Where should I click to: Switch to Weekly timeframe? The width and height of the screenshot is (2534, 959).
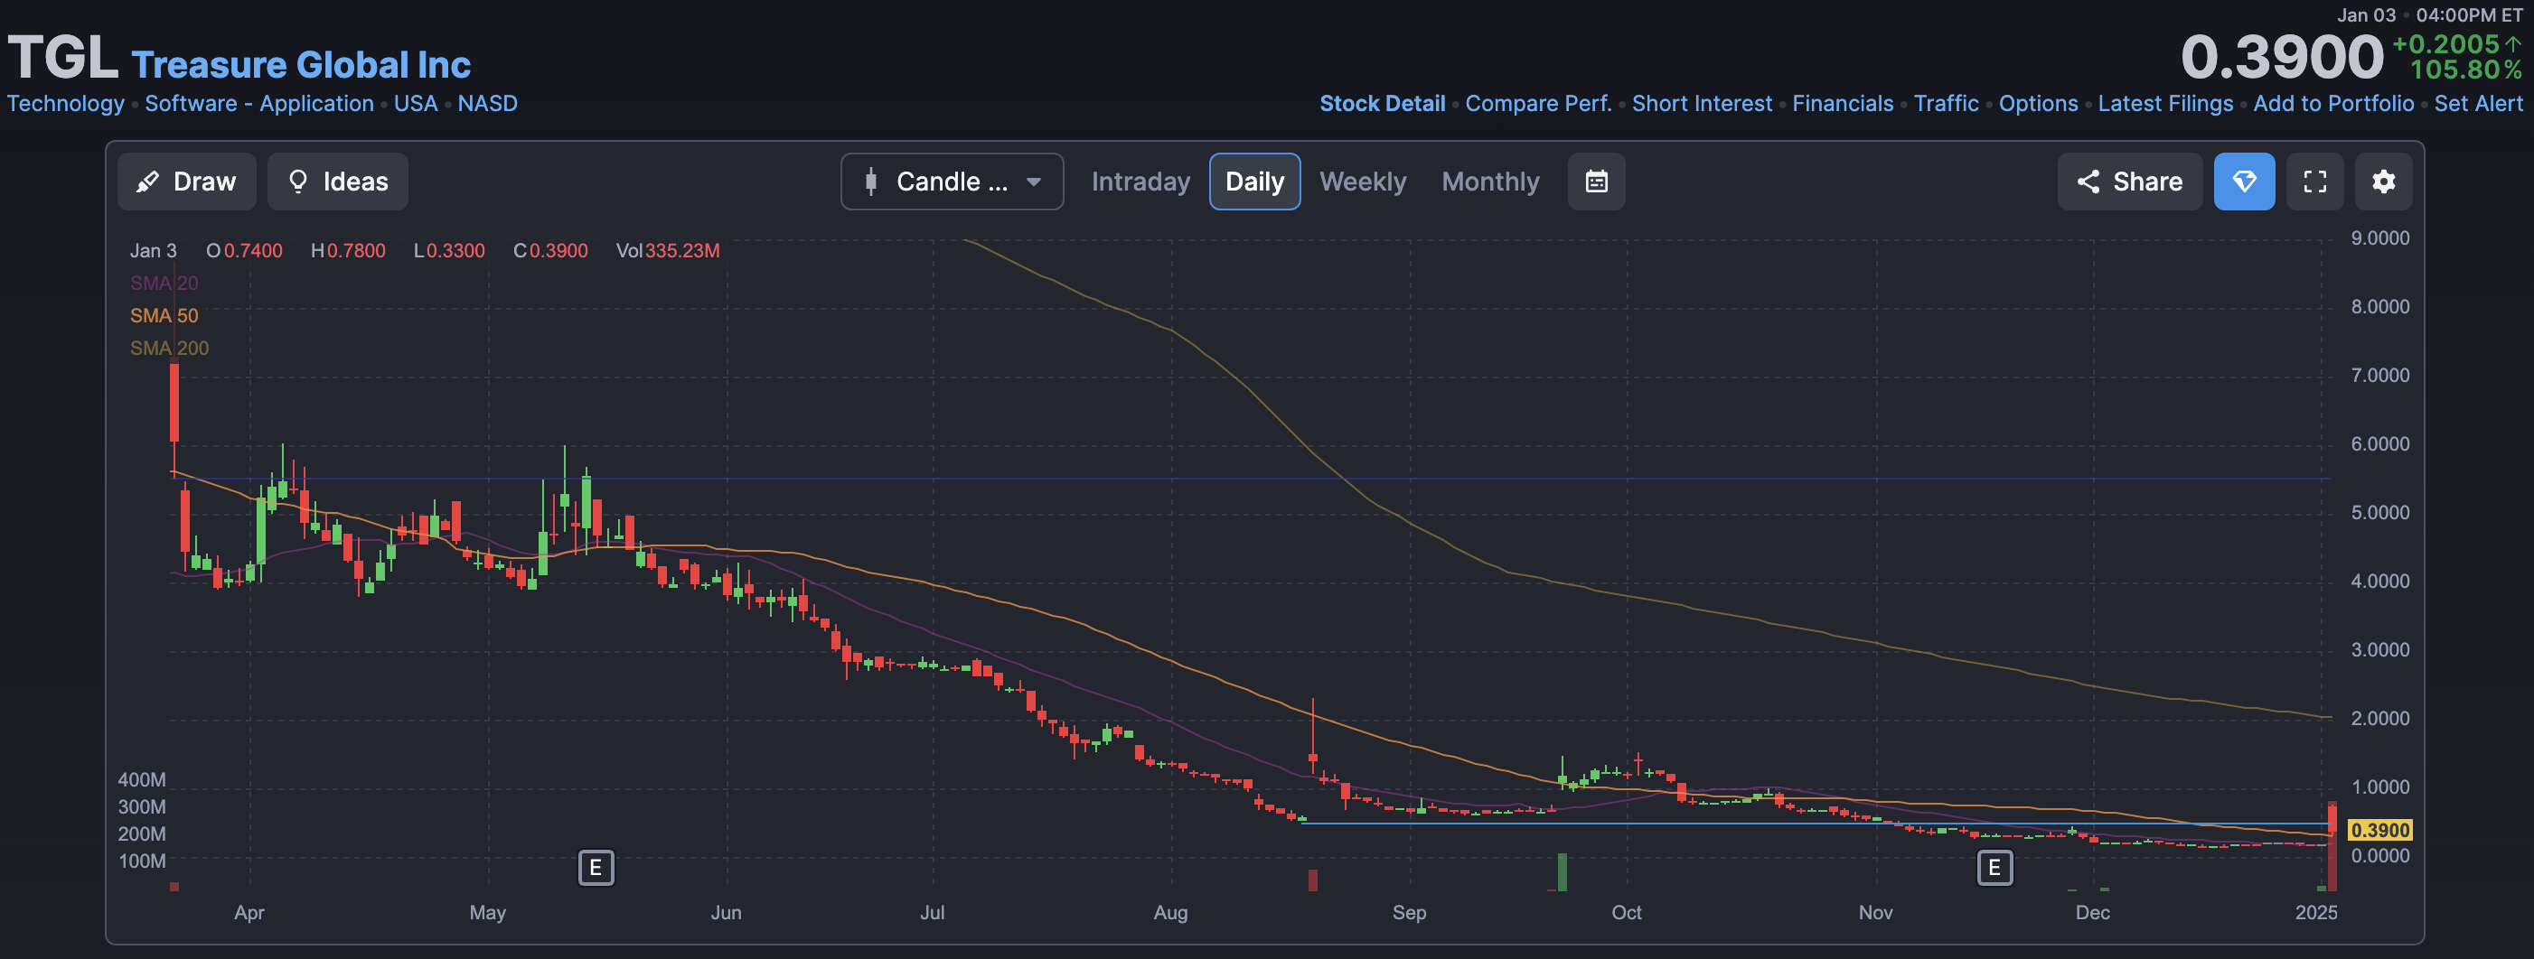click(x=1363, y=182)
